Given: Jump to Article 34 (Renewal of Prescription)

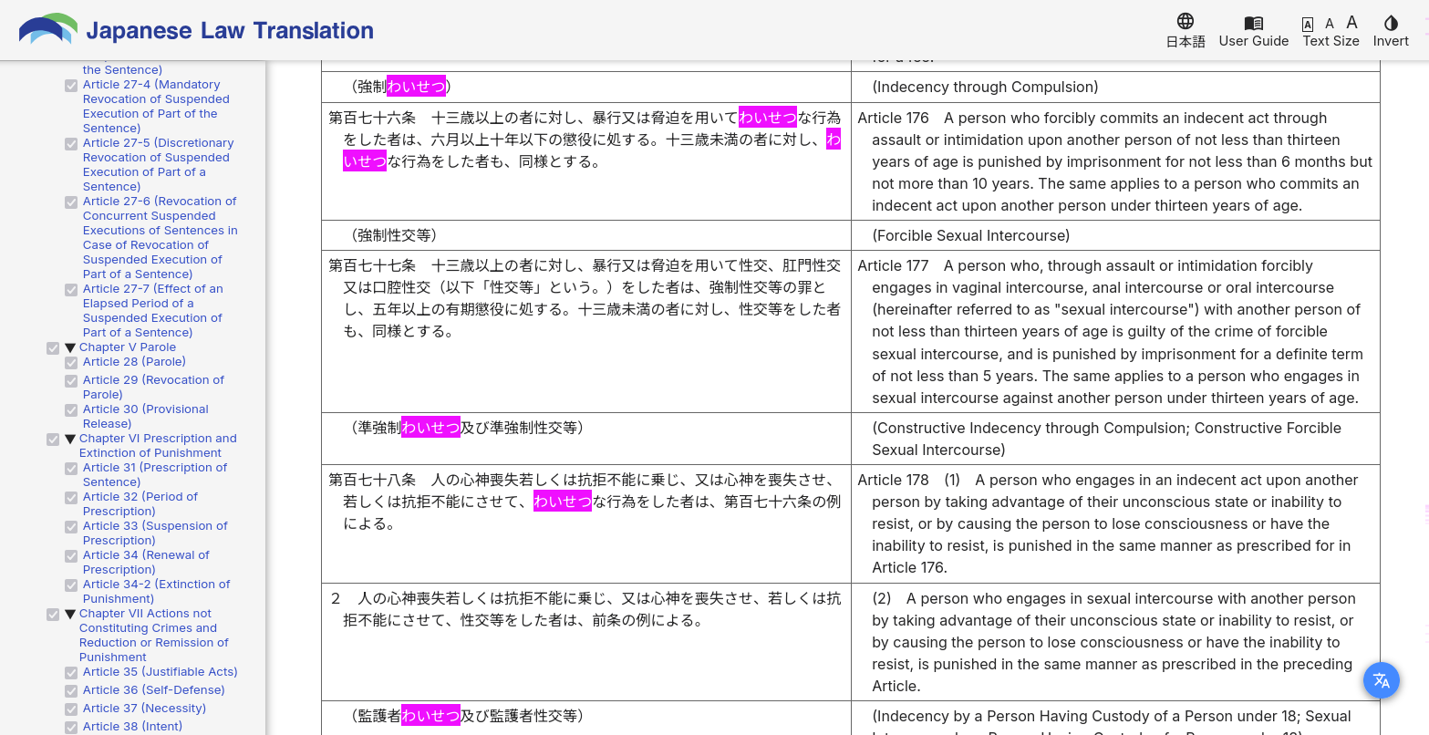Looking at the screenshot, I should 146,562.
